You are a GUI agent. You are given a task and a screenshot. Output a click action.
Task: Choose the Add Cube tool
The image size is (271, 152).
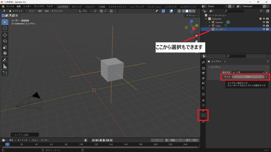coord(5,73)
